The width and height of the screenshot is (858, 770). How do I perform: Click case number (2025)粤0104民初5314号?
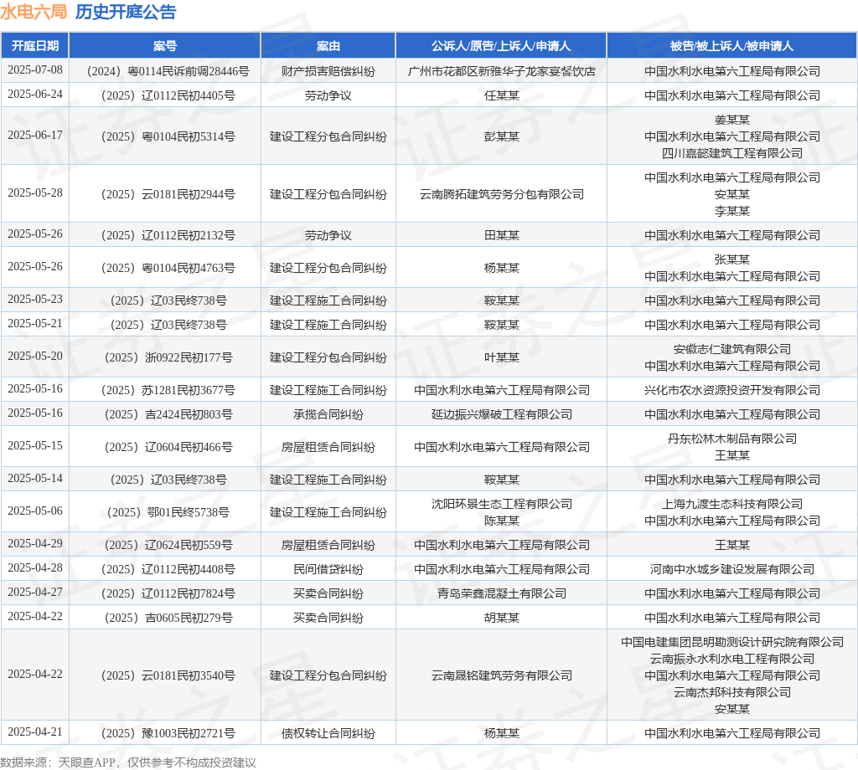tap(165, 136)
